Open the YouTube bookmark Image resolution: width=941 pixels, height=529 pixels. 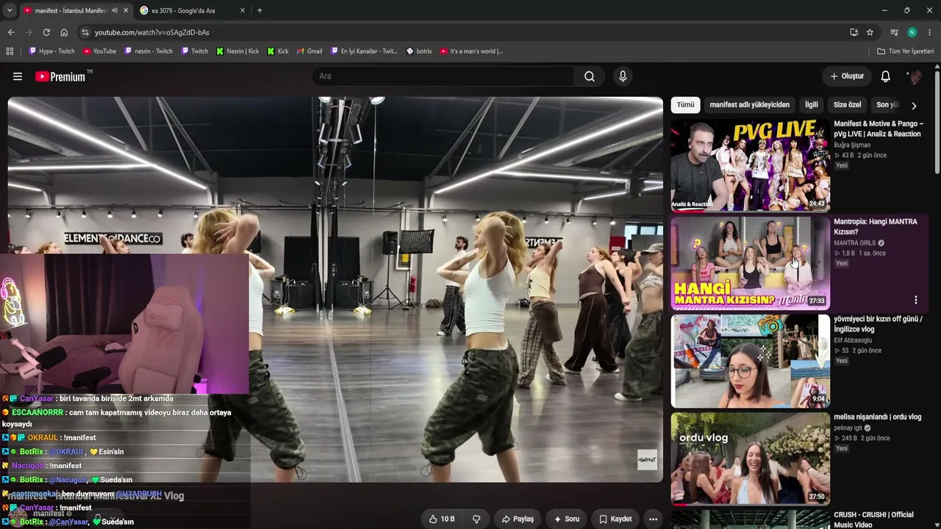[x=99, y=51]
